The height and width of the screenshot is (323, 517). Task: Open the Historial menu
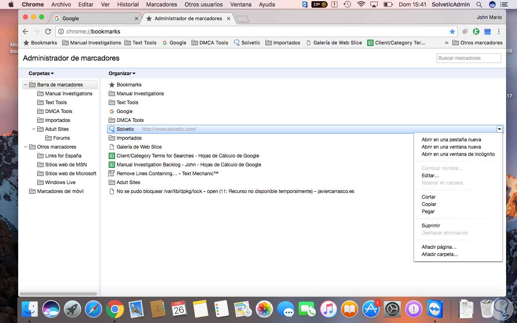128,4
